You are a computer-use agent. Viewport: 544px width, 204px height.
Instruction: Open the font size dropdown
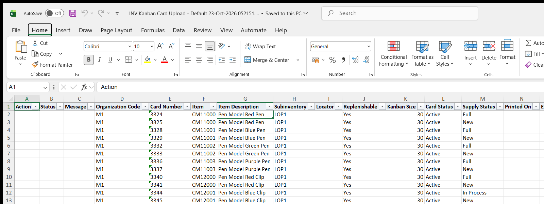pos(152,46)
